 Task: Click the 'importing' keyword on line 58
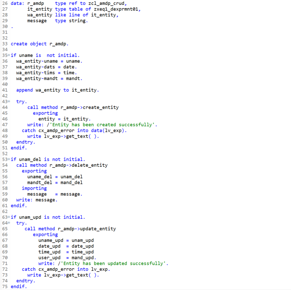click(34, 188)
